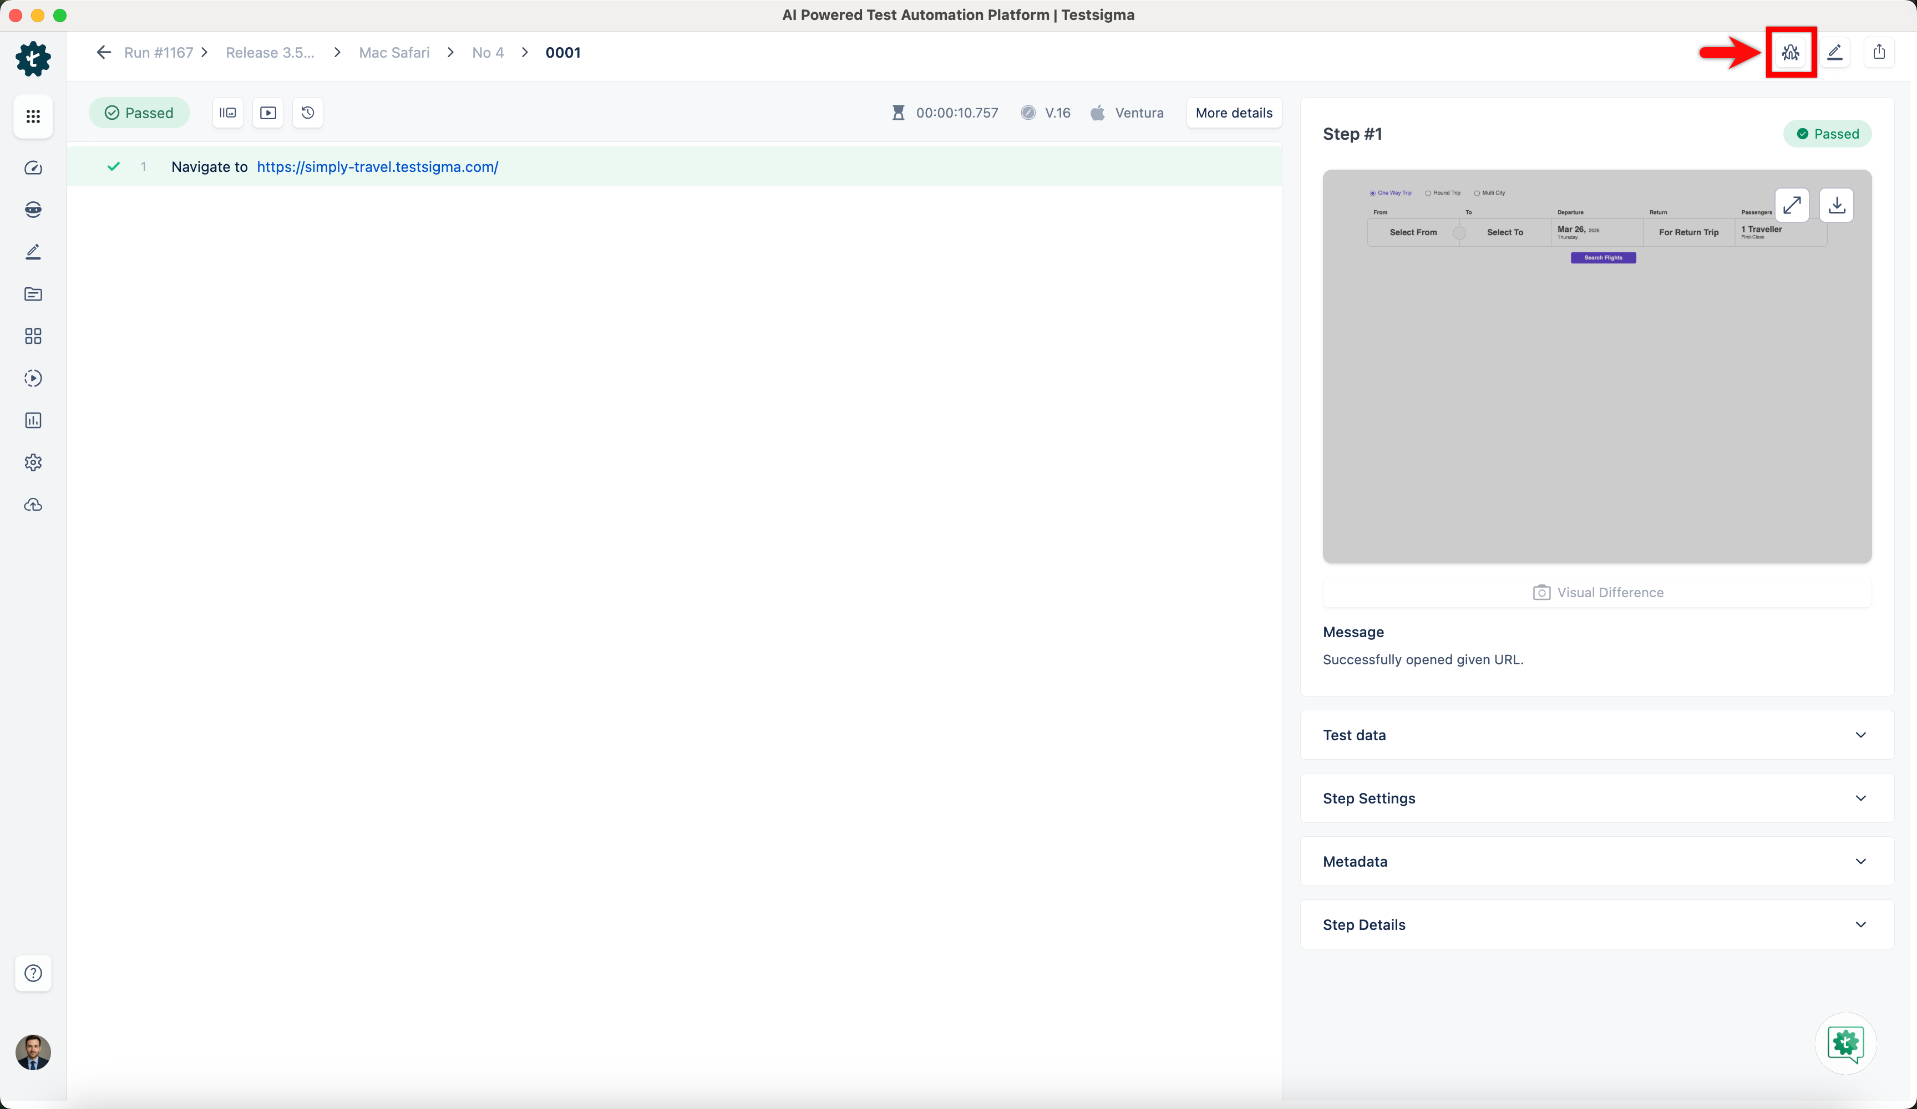The height and width of the screenshot is (1109, 1917).
Task: Open the screenshots view icon
Action: click(x=227, y=113)
